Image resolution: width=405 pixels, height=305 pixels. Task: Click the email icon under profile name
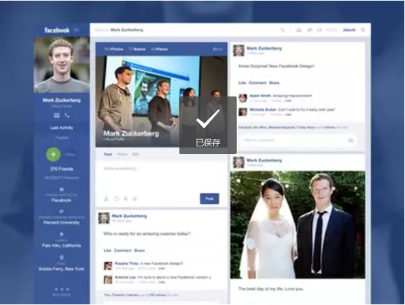tap(56, 115)
